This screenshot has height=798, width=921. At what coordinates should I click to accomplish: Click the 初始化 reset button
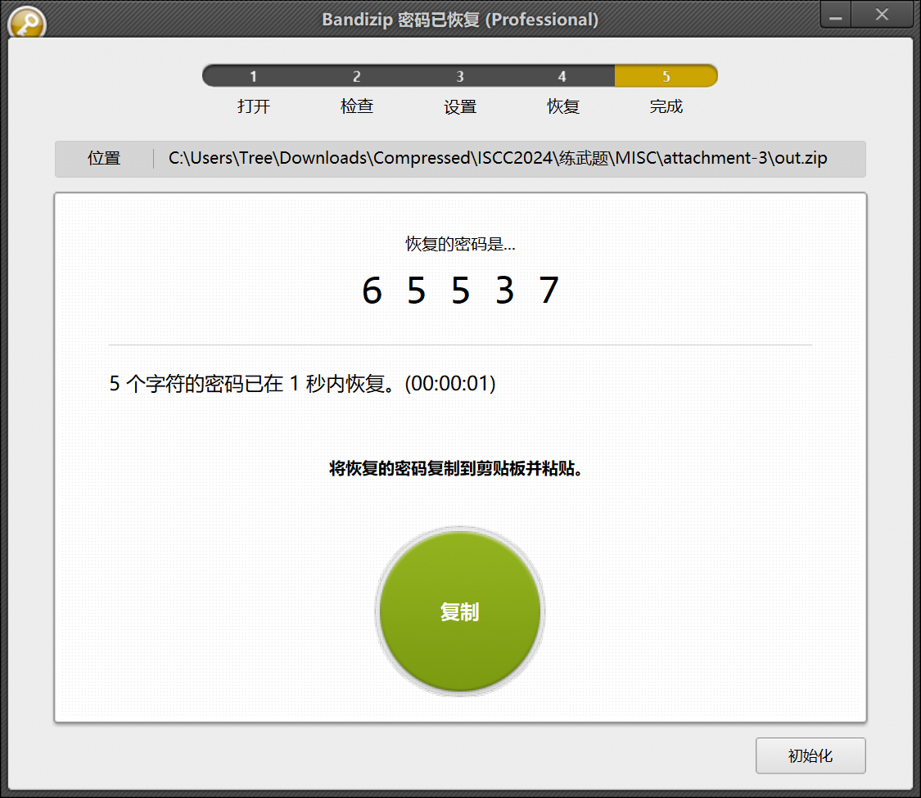pyautogui.click(x=810, y=755)
